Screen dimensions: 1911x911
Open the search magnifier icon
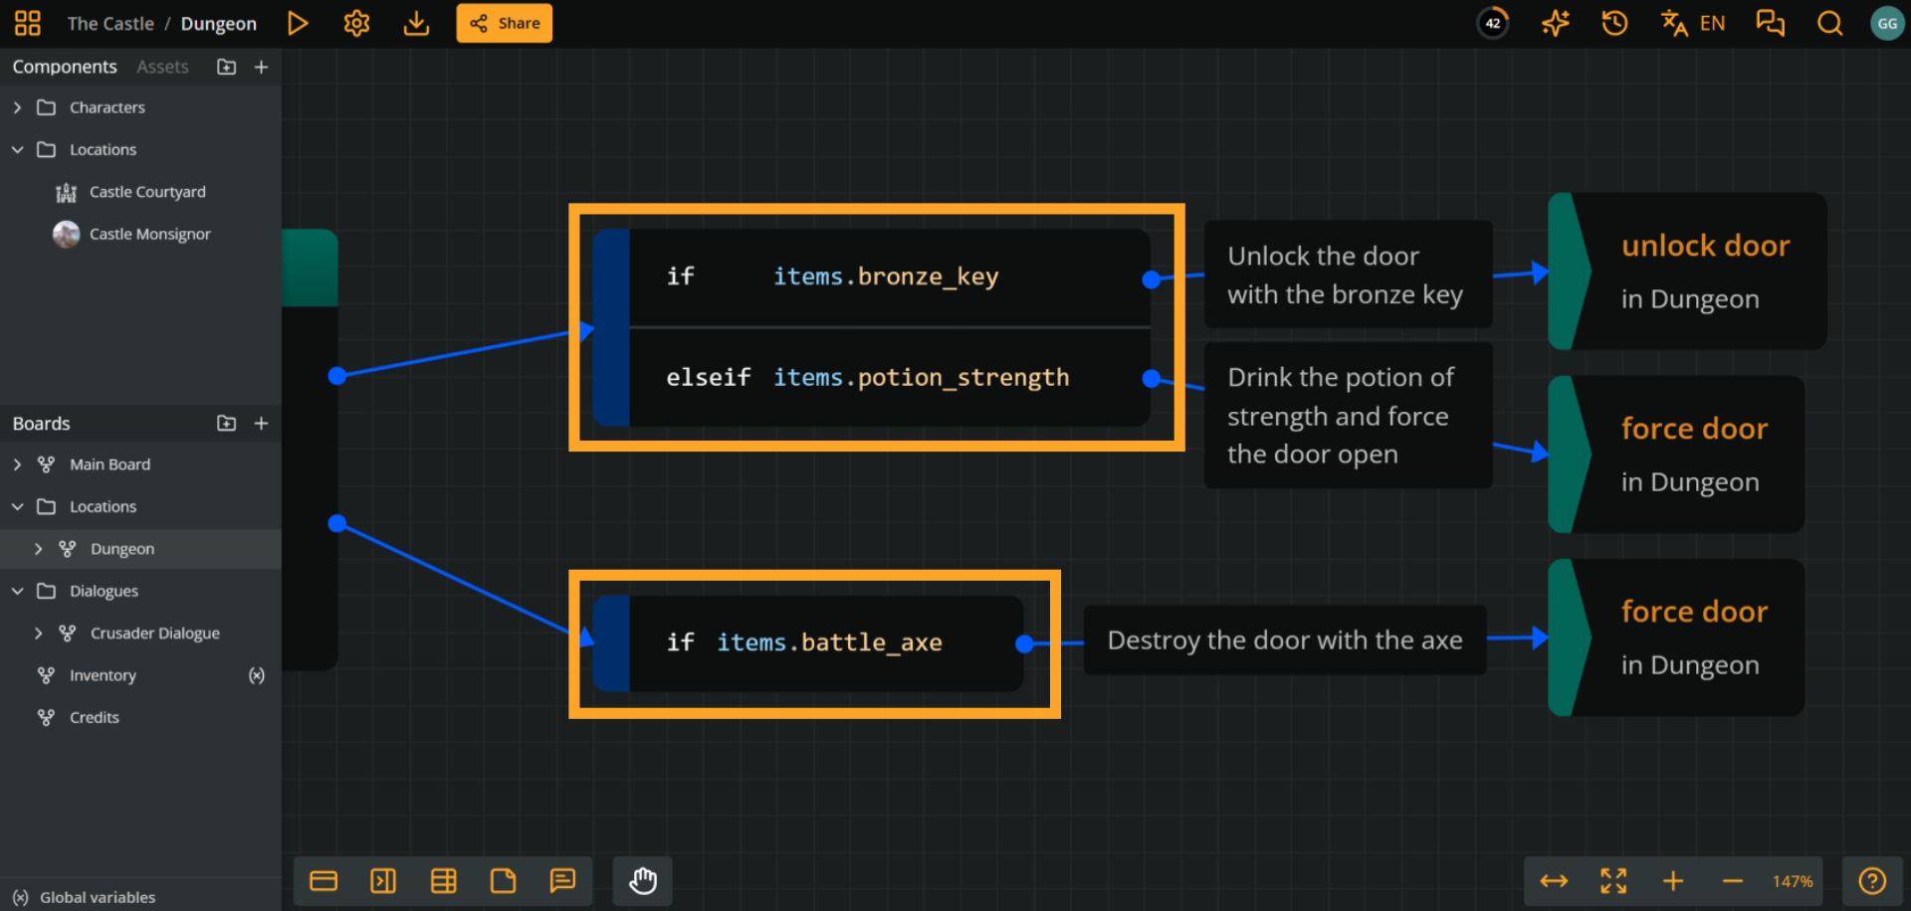click(1829, 23)
